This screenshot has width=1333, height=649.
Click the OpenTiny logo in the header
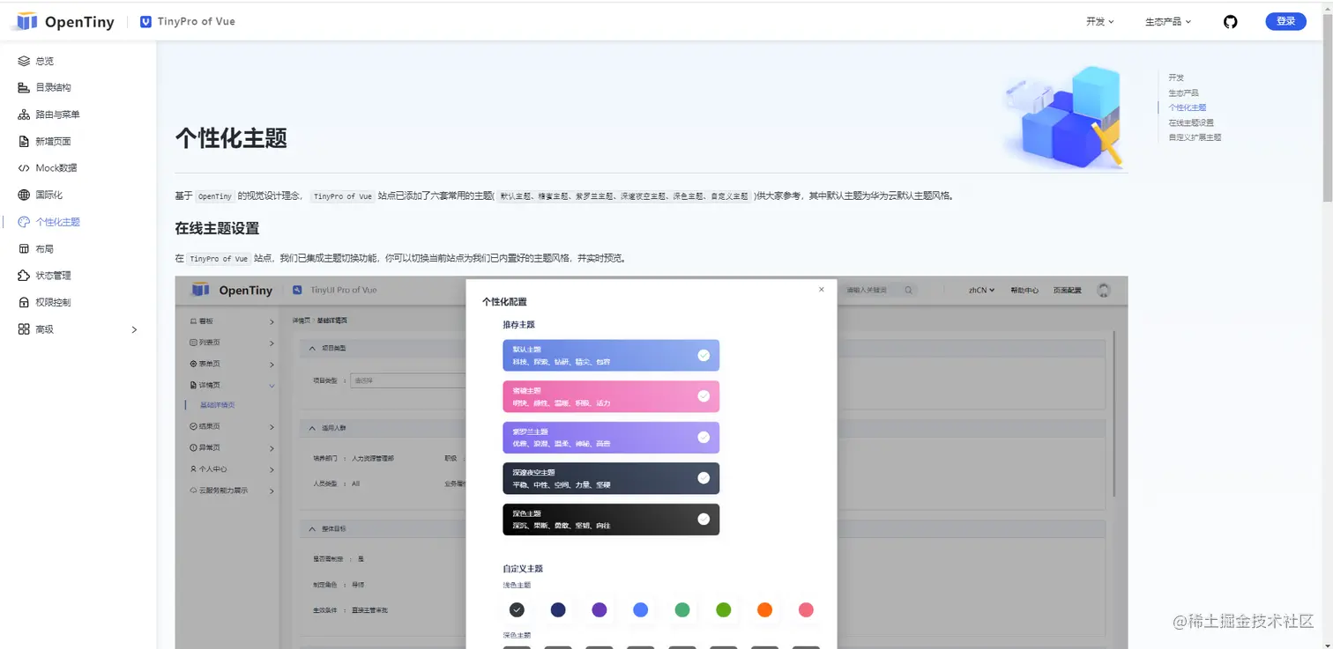click(x=65, y=21)
